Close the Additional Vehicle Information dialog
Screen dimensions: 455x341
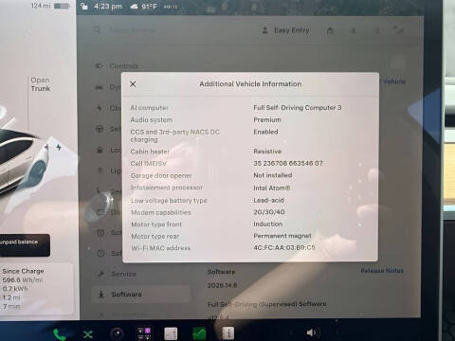pos(133,84)
